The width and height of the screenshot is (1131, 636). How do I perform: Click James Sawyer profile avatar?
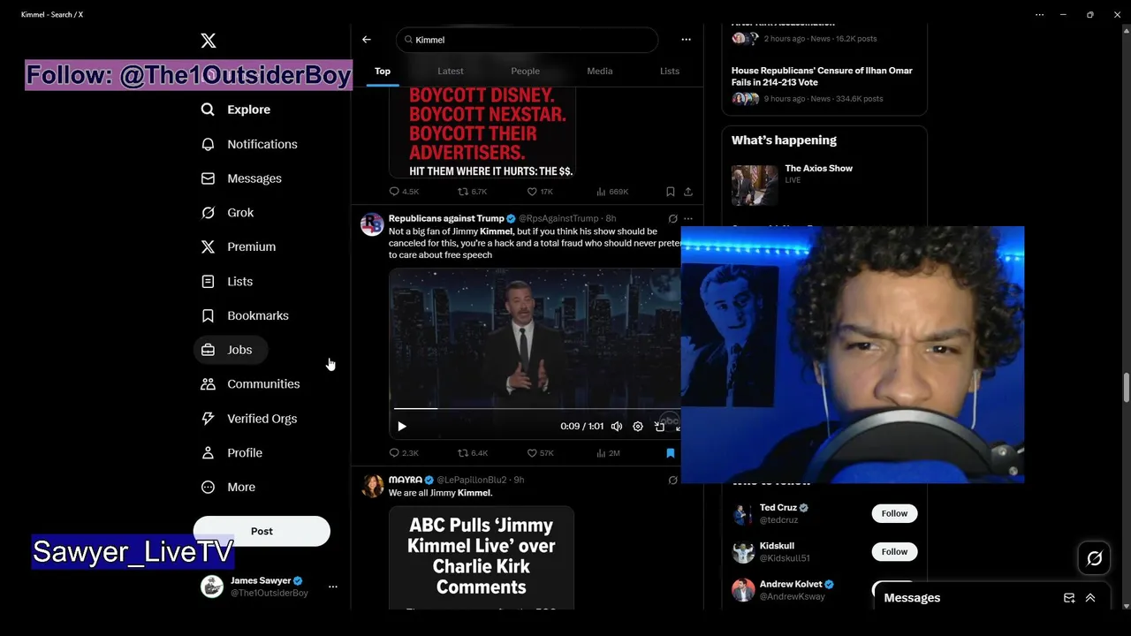(x=212, y=587)
